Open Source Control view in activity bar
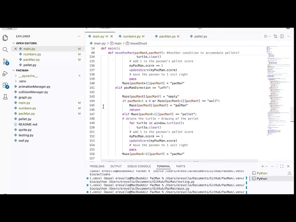 (x=5, y=62)
